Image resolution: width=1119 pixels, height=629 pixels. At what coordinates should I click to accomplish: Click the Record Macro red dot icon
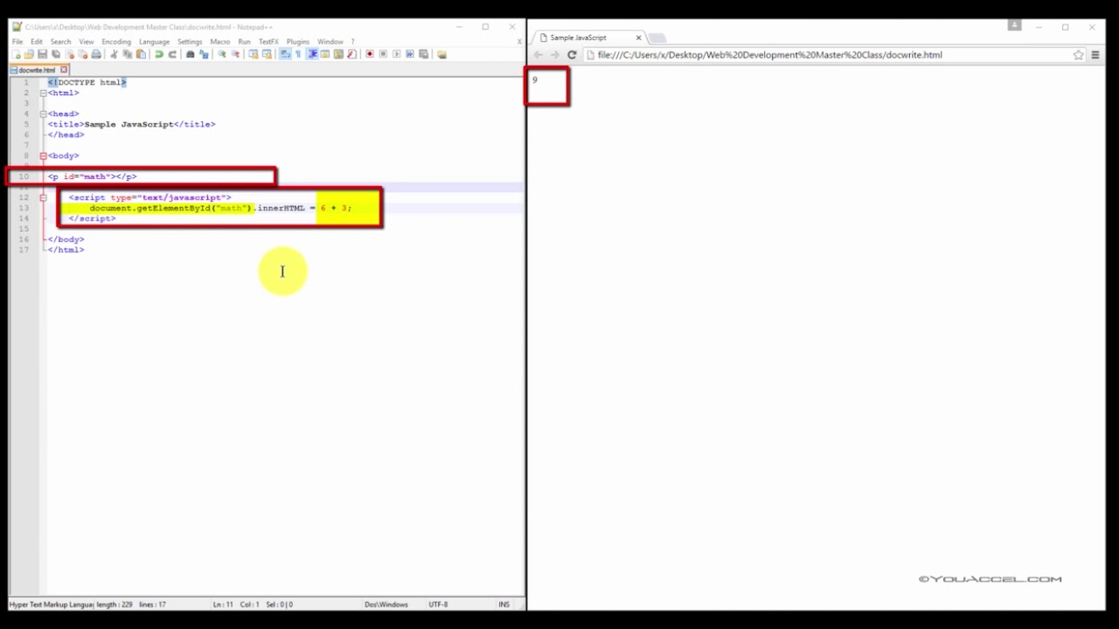(x=370, y=54)
